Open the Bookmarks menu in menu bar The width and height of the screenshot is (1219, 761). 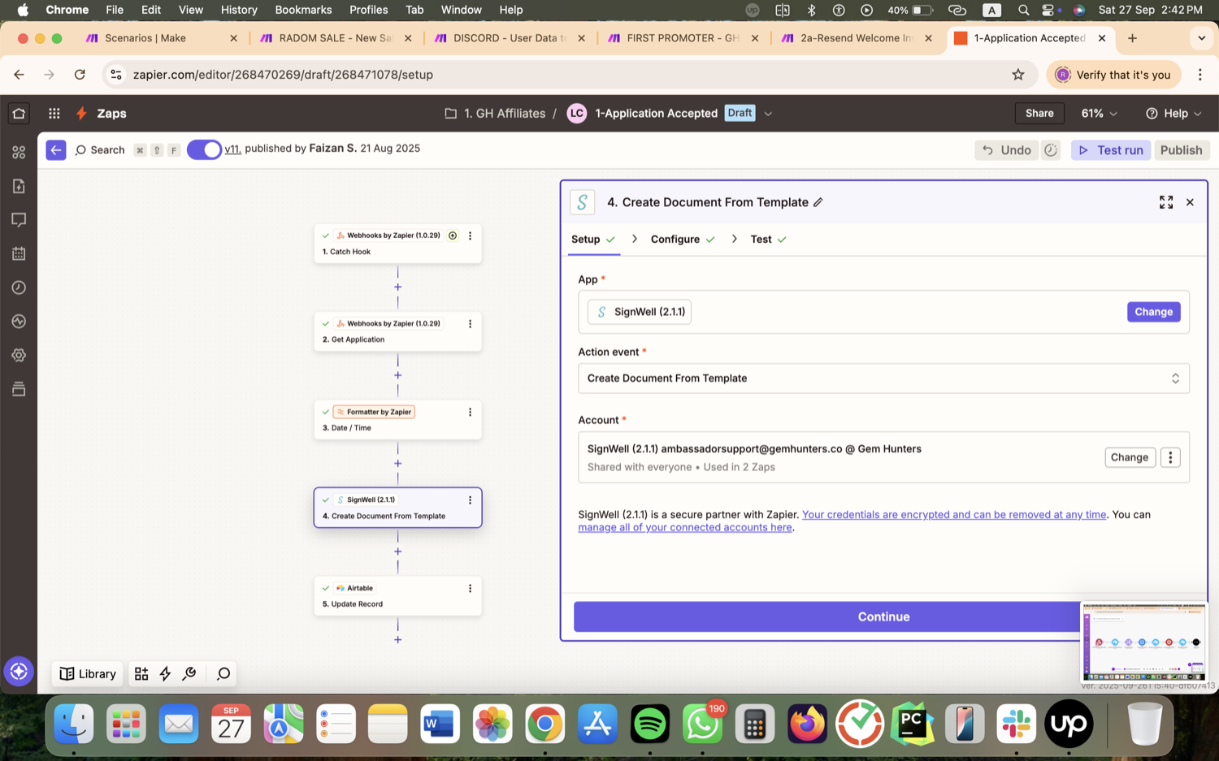coord(303,10)
